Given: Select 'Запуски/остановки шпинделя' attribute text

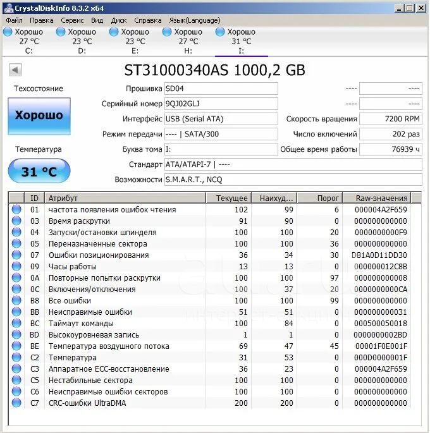Looking at the screenshot, I should (x=102, y=233).
